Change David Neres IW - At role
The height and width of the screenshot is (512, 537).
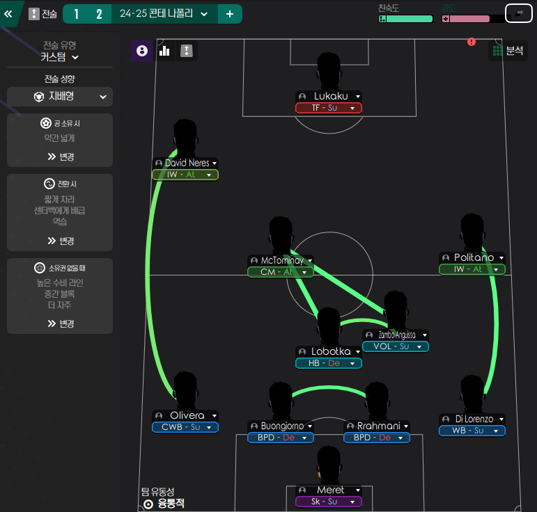click(x=185, y=175)
